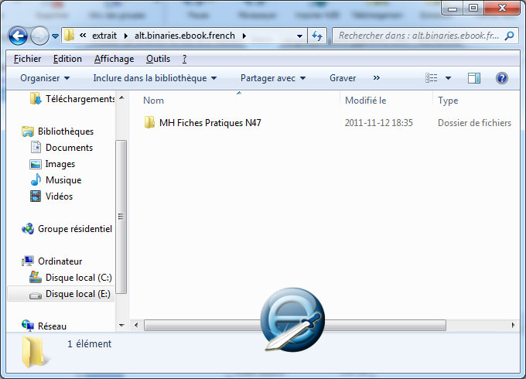The height and width of the screenshot is (379, 526).
Task: Select Ordinateur in the navigation pane
Action: click(60, 261)
